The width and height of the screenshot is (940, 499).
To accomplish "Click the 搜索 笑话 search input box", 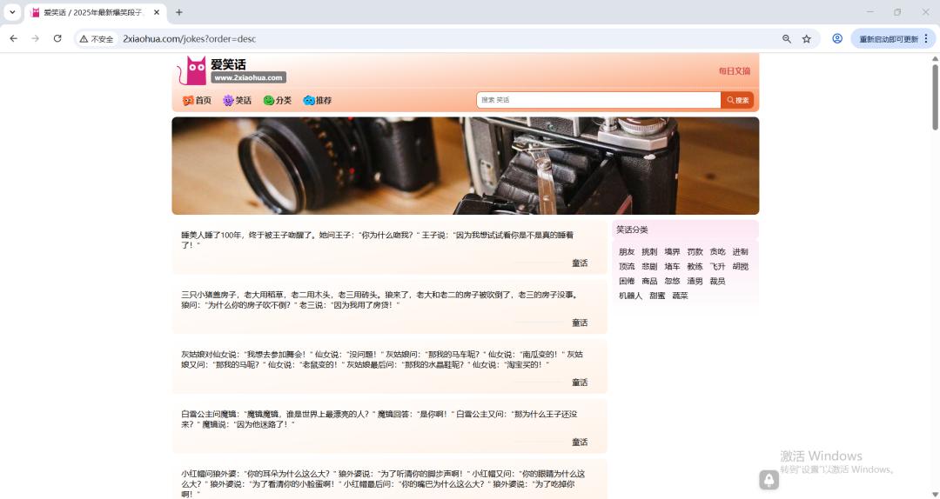I will pos(598,100).
